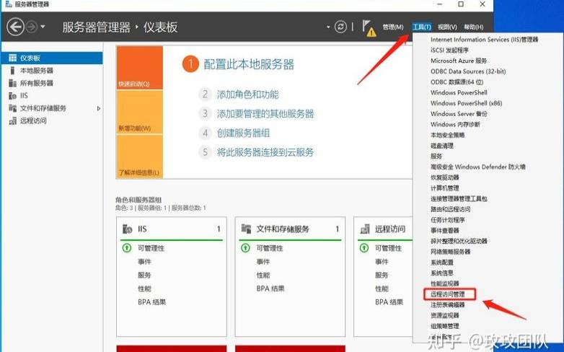Screen dimensions: 564x352
Task: Choose Windows PowerShell (x86) menu entry
Action: click(466, 103)
